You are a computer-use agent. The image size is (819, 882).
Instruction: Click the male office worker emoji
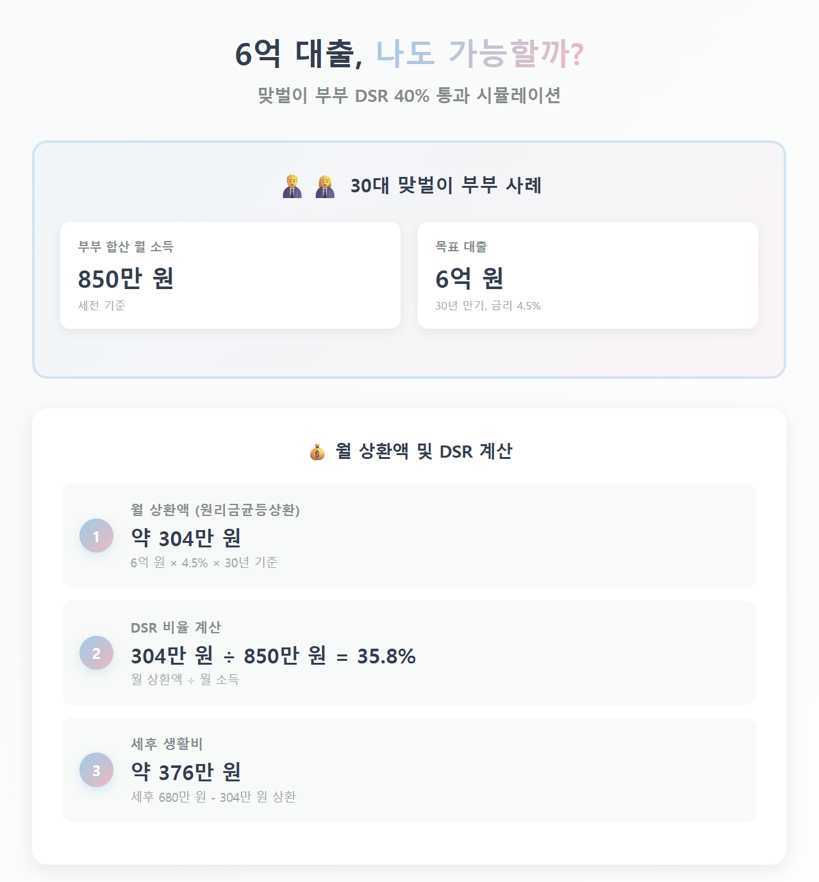coord(292,186)
